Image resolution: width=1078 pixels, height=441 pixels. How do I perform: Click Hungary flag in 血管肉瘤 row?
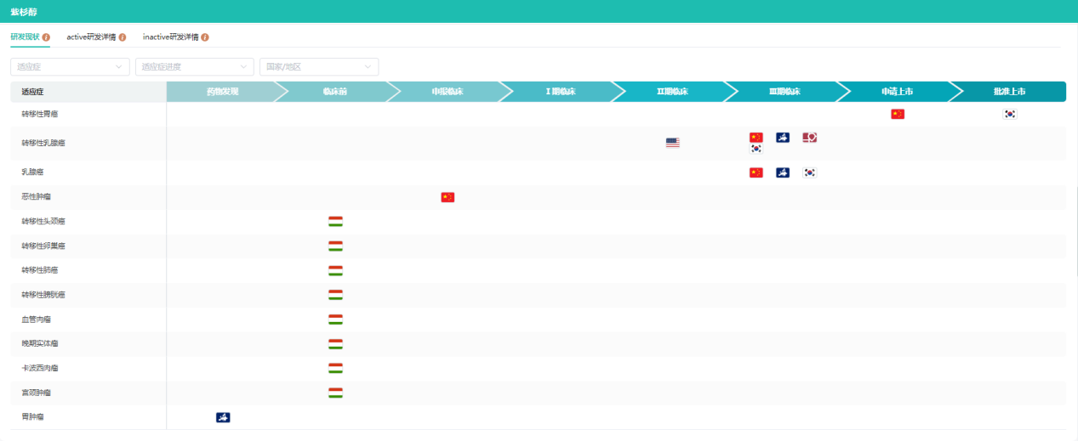point(335,319)
